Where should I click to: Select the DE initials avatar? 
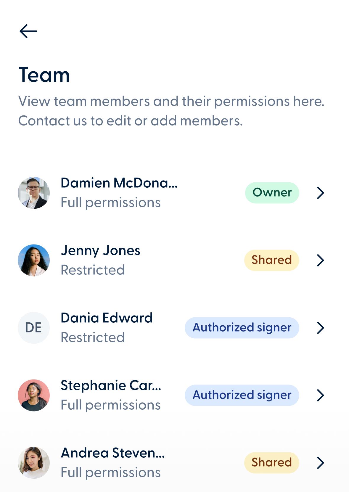point(34,328)
